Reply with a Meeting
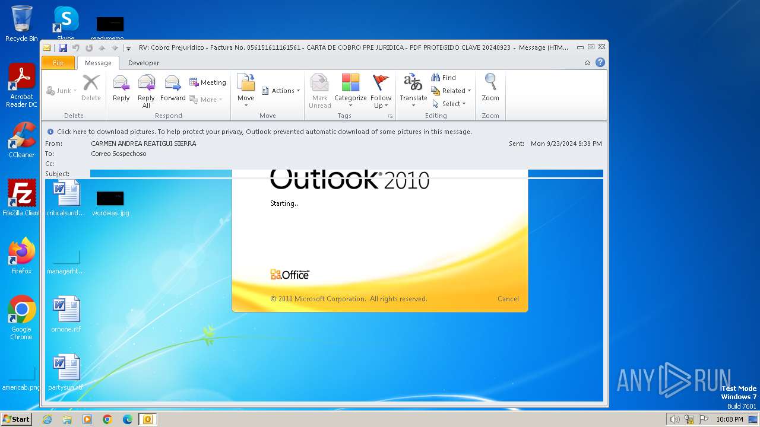Image resolution: width=760 pixels, height=427 pixels. coord(208,82)
